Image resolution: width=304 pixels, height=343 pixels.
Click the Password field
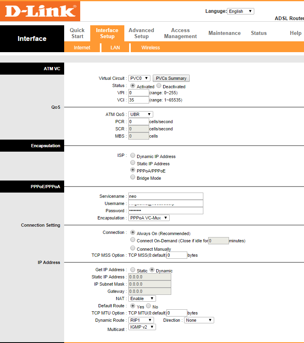pyautogui.click(x=166, y=211)
